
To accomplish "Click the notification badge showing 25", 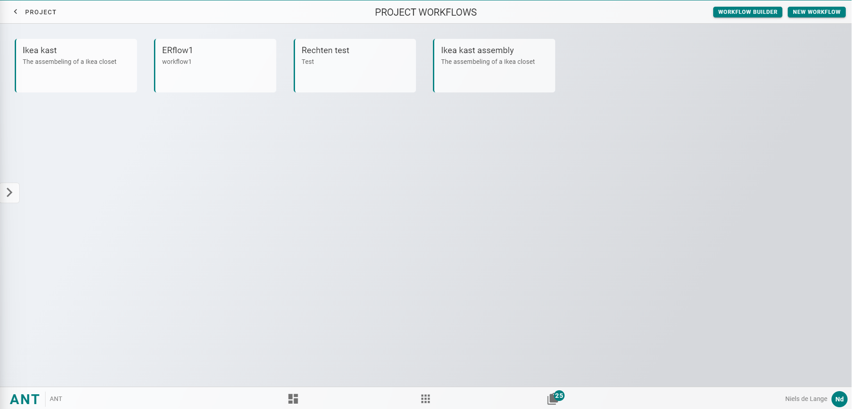I will coord(559,396).
